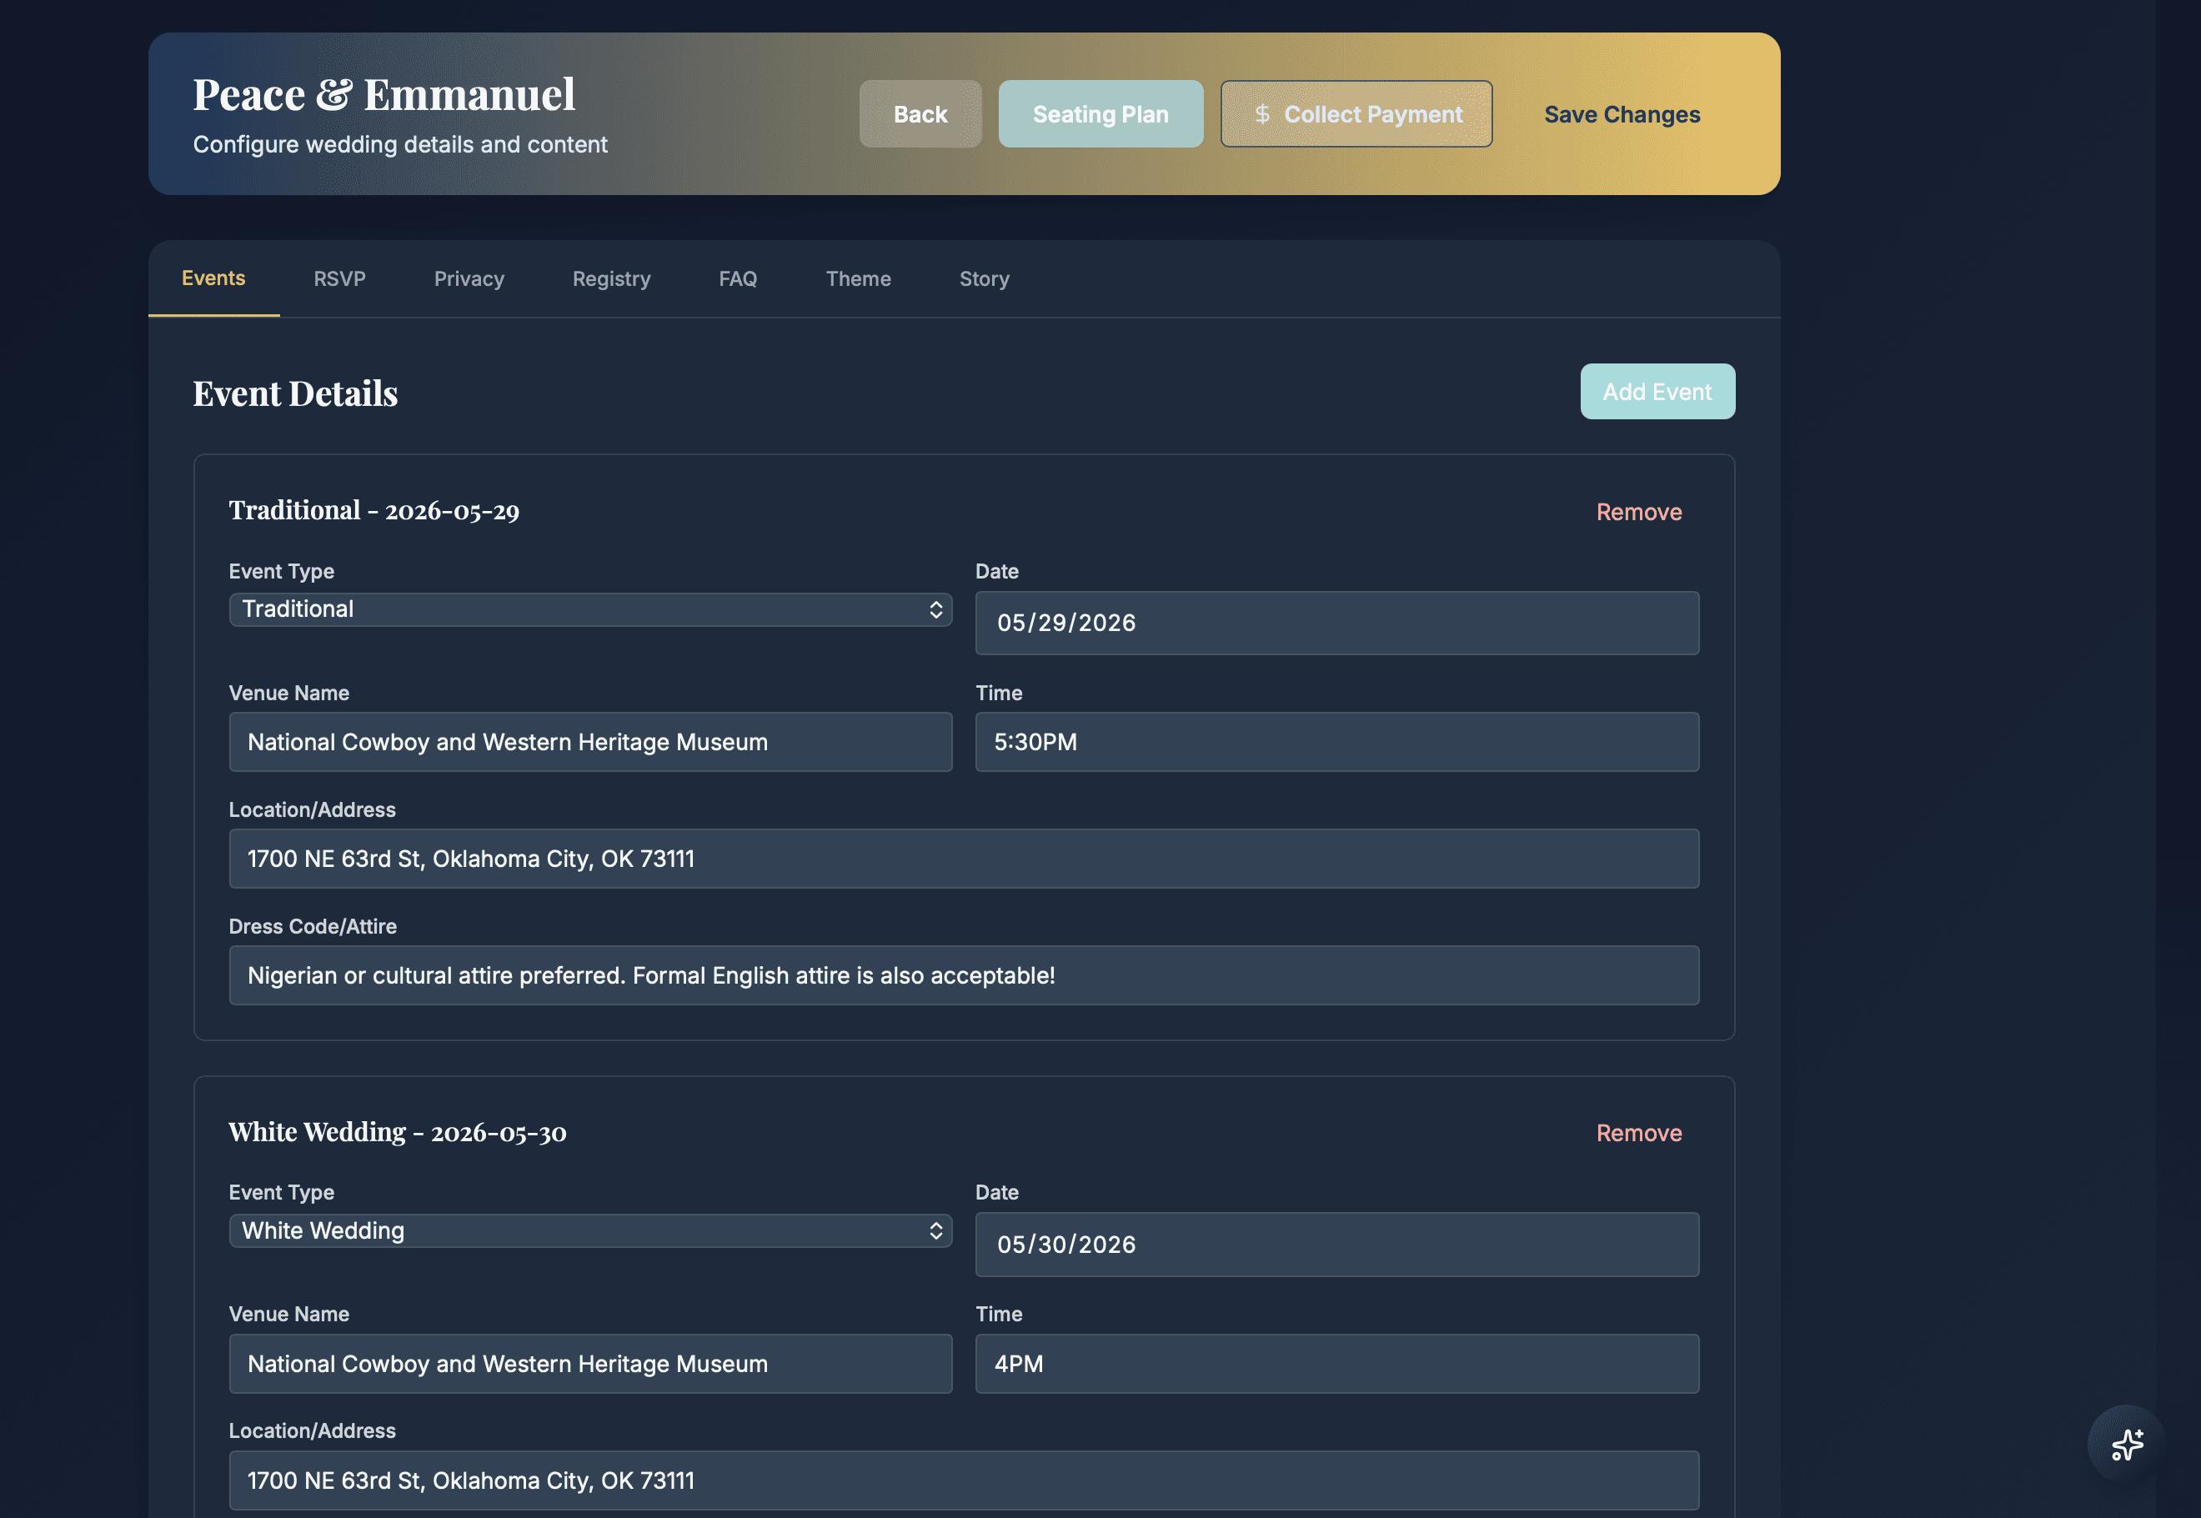Click Save Changes
This screenshot has height=1518, width=2201.
[1621, 113]
